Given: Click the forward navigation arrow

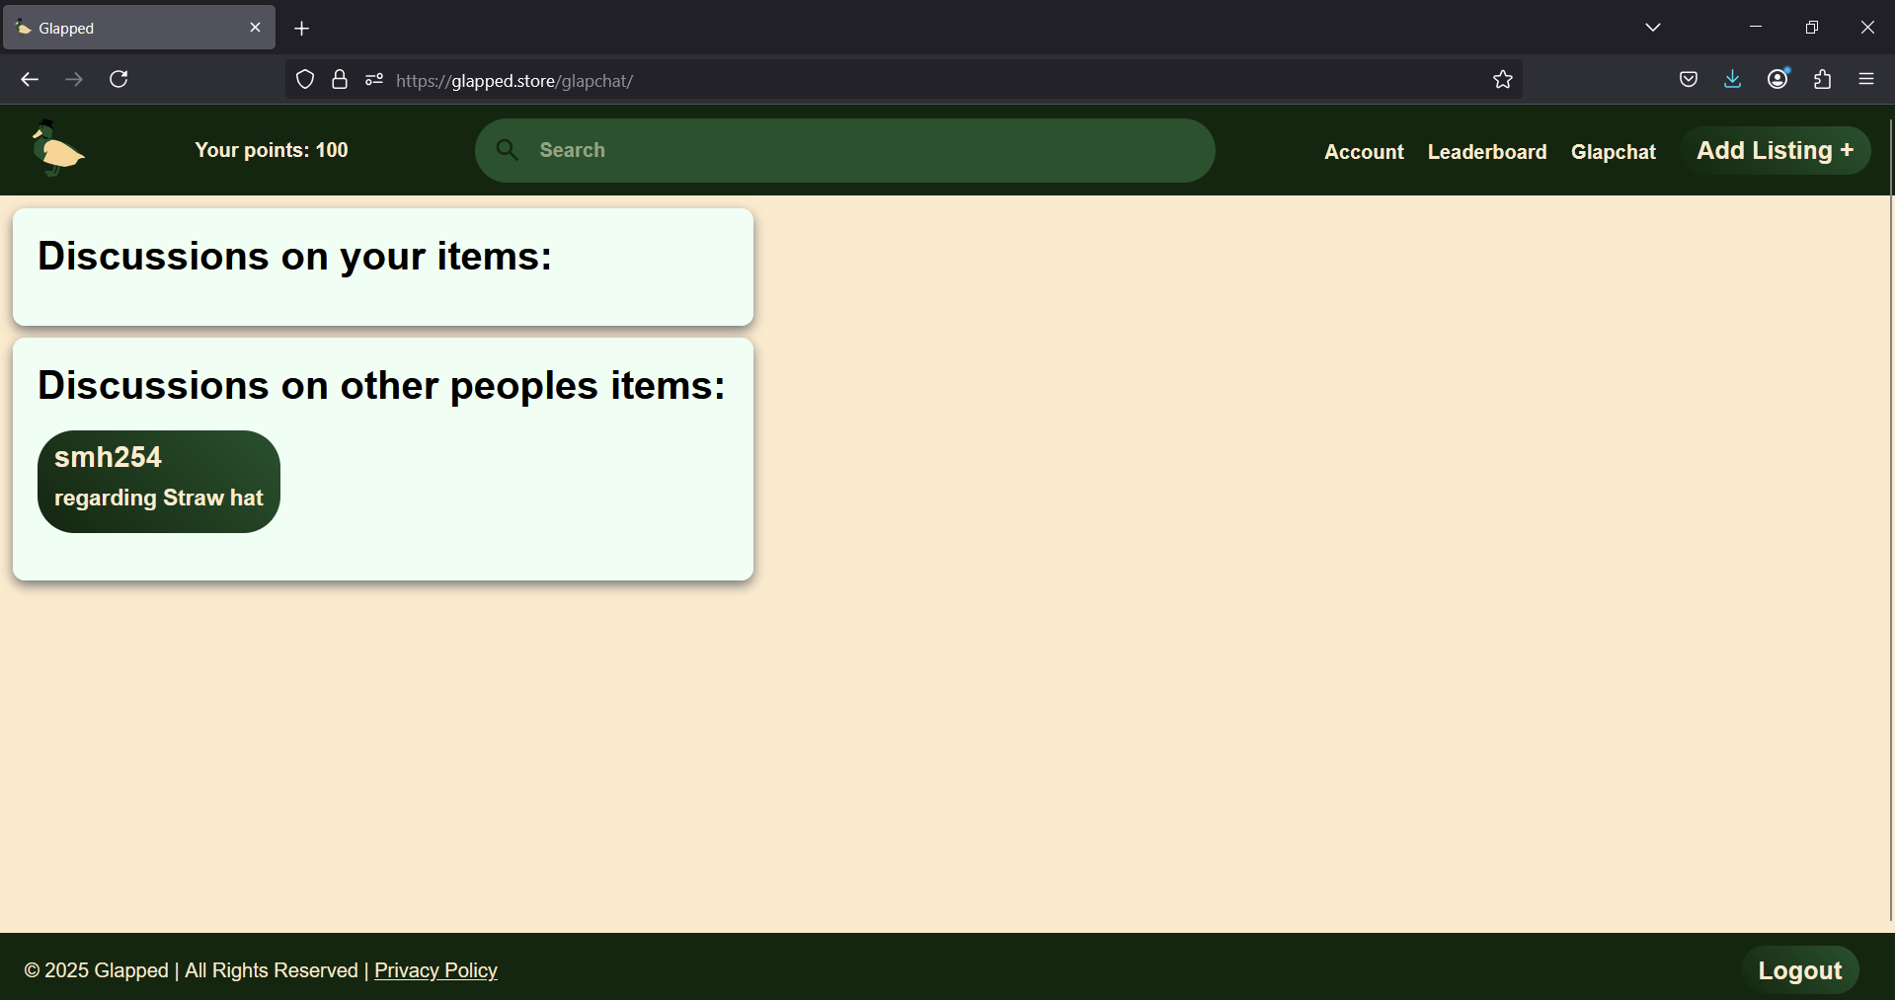Looking at the screenshot, I should point(74,79).
